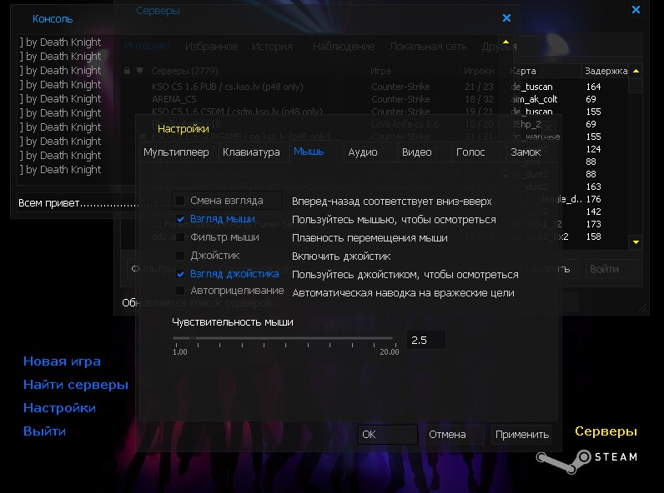Click Отмена to cancel settings
664x493 pixels.
455,434
